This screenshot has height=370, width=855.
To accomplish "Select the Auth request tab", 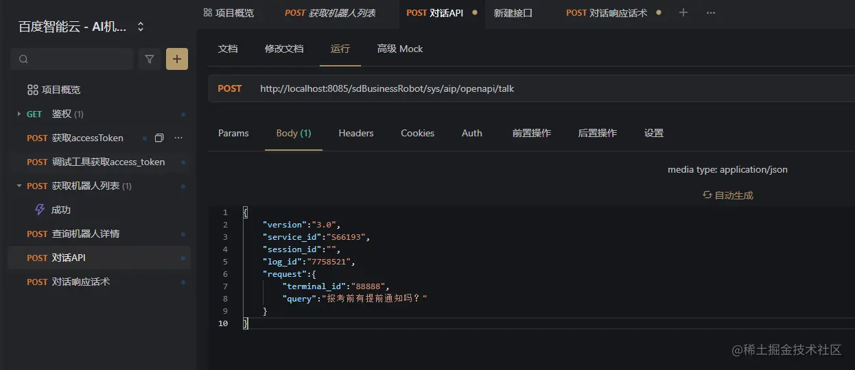I will (x=472, y=133).
